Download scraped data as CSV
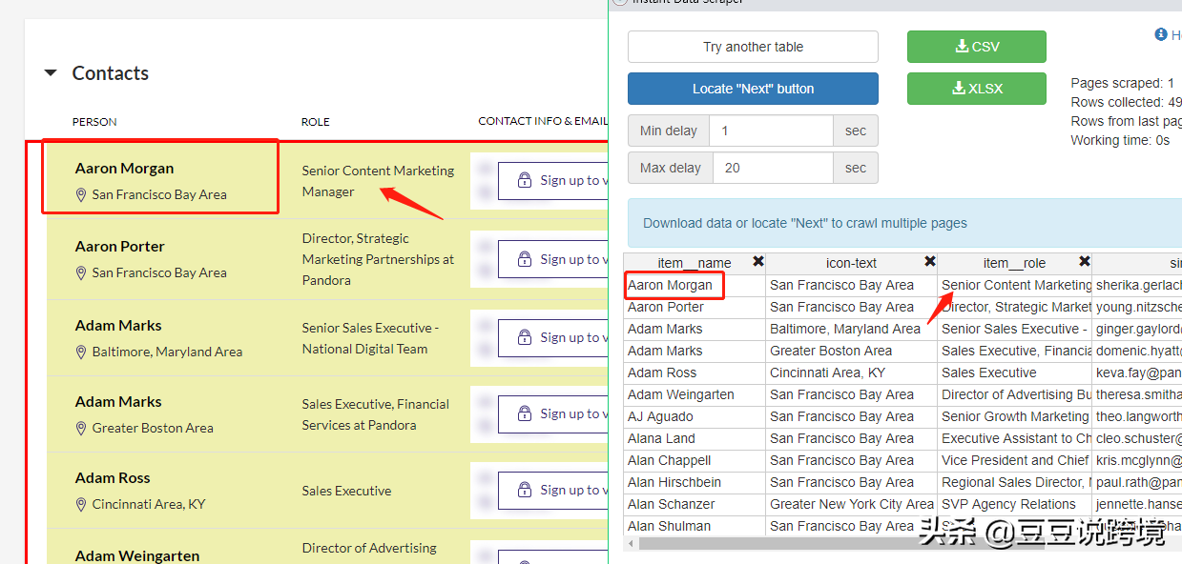 point(977,47)
